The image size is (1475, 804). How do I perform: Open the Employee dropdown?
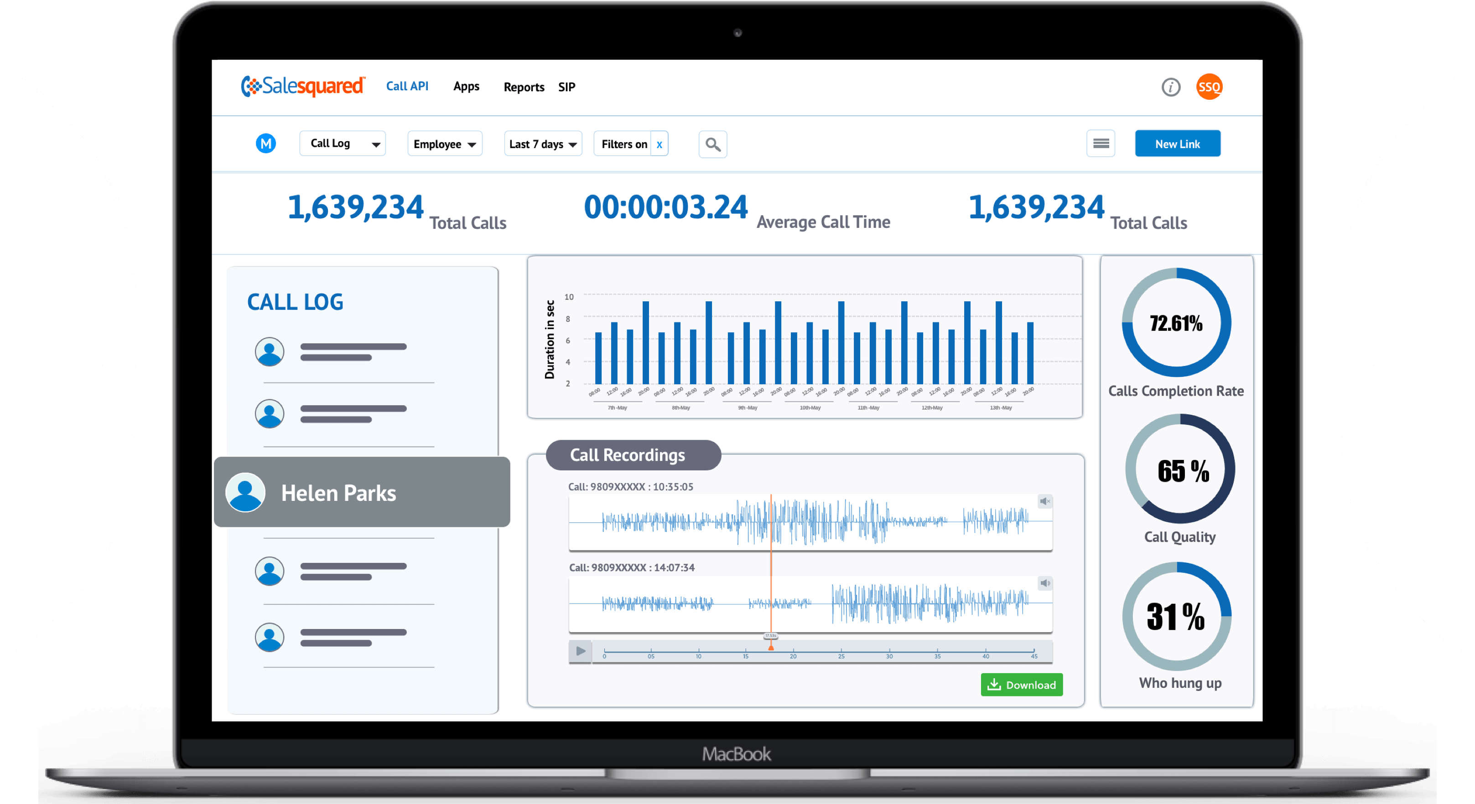[444, 144]
